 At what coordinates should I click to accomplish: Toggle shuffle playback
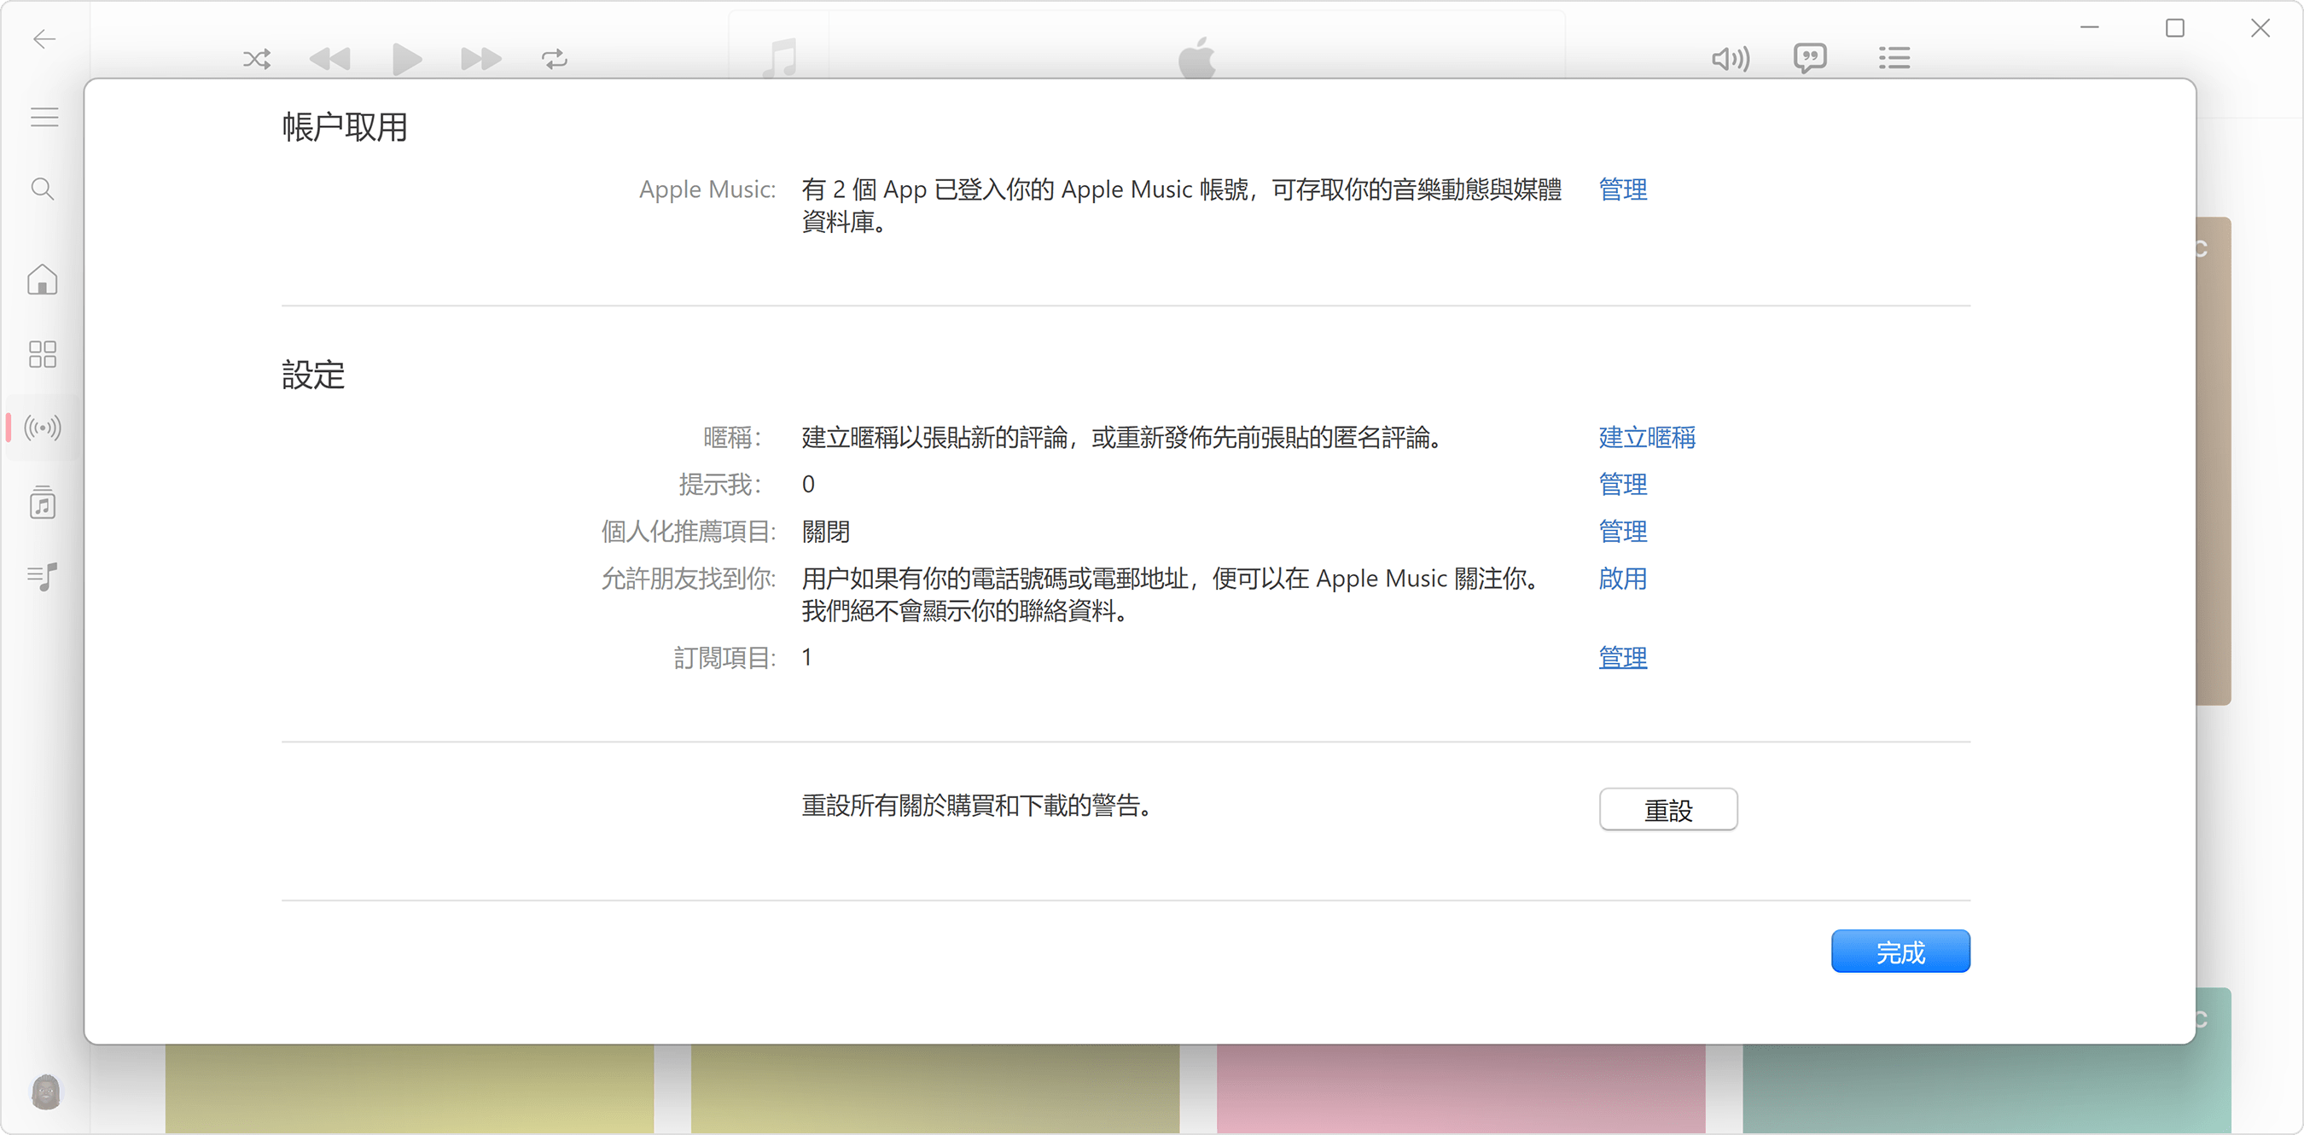click(x=257, y=59)
